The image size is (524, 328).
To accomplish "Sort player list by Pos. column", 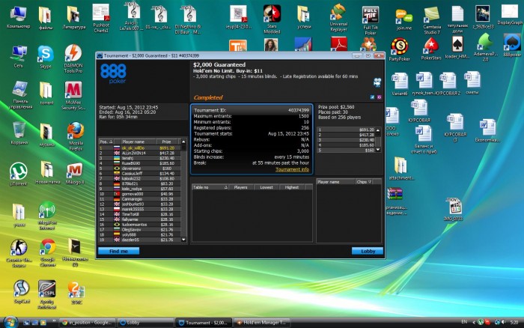I will [105, 141].
